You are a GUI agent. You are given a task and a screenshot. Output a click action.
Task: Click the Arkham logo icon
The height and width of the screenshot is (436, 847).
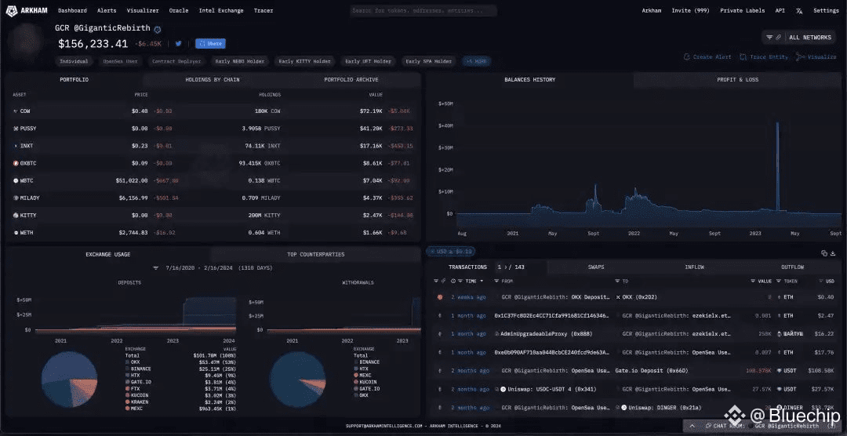tap(11, 10)
